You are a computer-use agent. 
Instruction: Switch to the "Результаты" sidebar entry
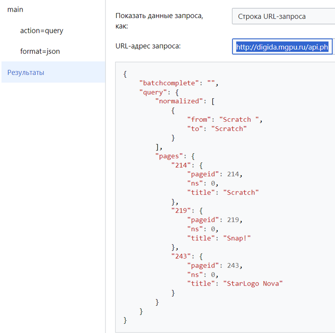(x=26, y=72)
